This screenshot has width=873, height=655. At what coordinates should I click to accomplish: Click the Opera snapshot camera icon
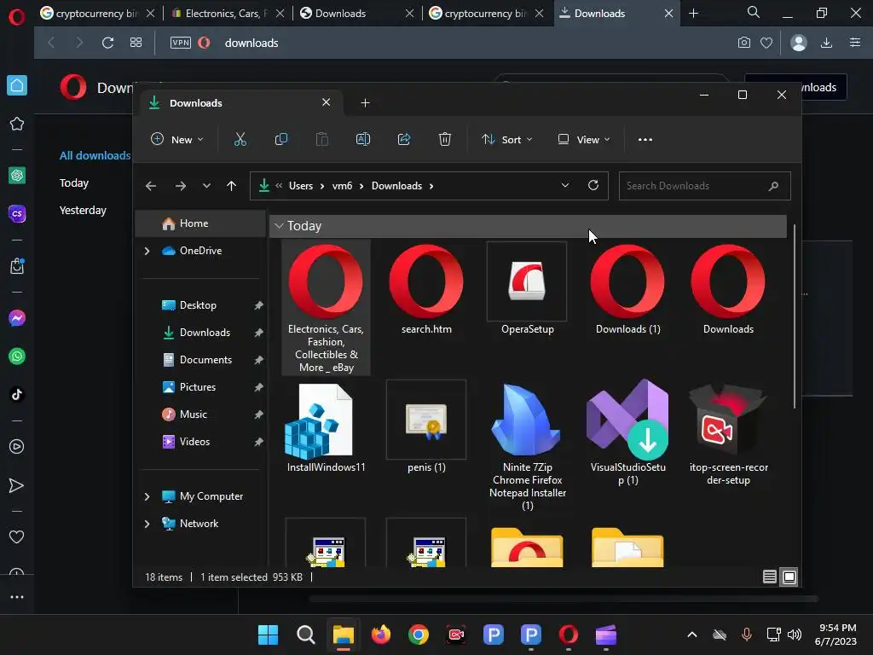(x=744, y=43)
